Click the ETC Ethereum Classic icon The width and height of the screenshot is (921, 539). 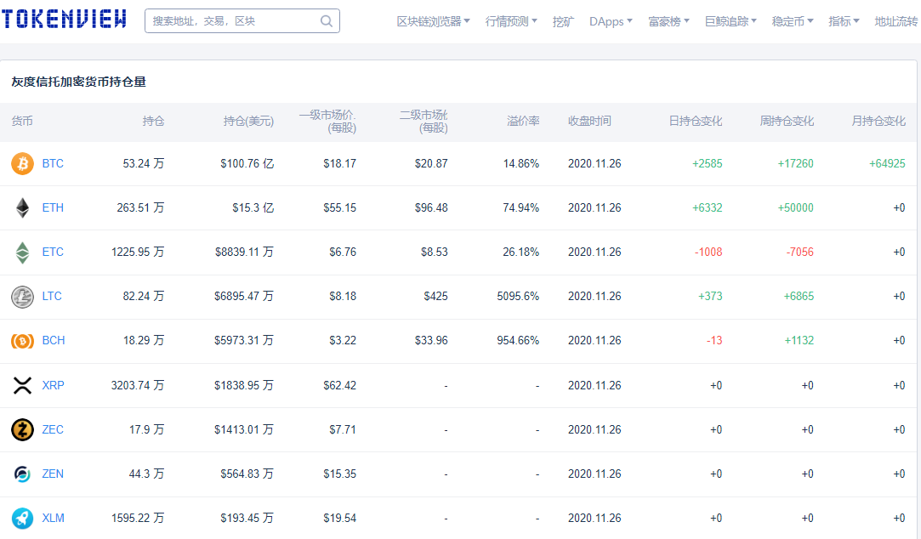click(22, 252)
